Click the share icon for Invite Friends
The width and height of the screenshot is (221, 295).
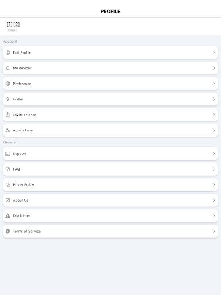[7, 115]
